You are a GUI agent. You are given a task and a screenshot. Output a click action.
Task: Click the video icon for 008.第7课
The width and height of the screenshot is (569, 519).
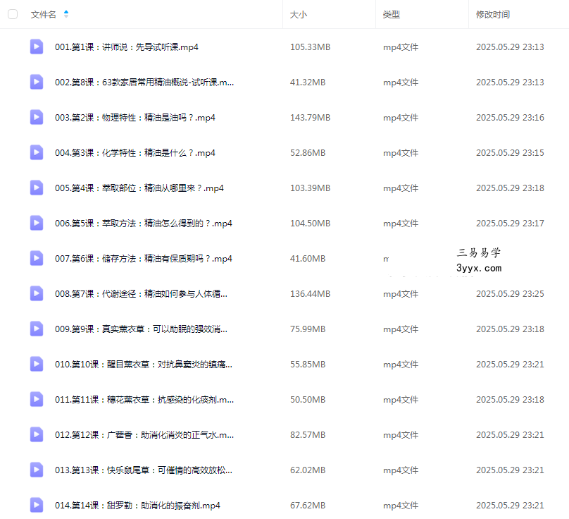(37, 293)
